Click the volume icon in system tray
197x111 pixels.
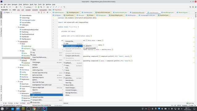(162, 109)
